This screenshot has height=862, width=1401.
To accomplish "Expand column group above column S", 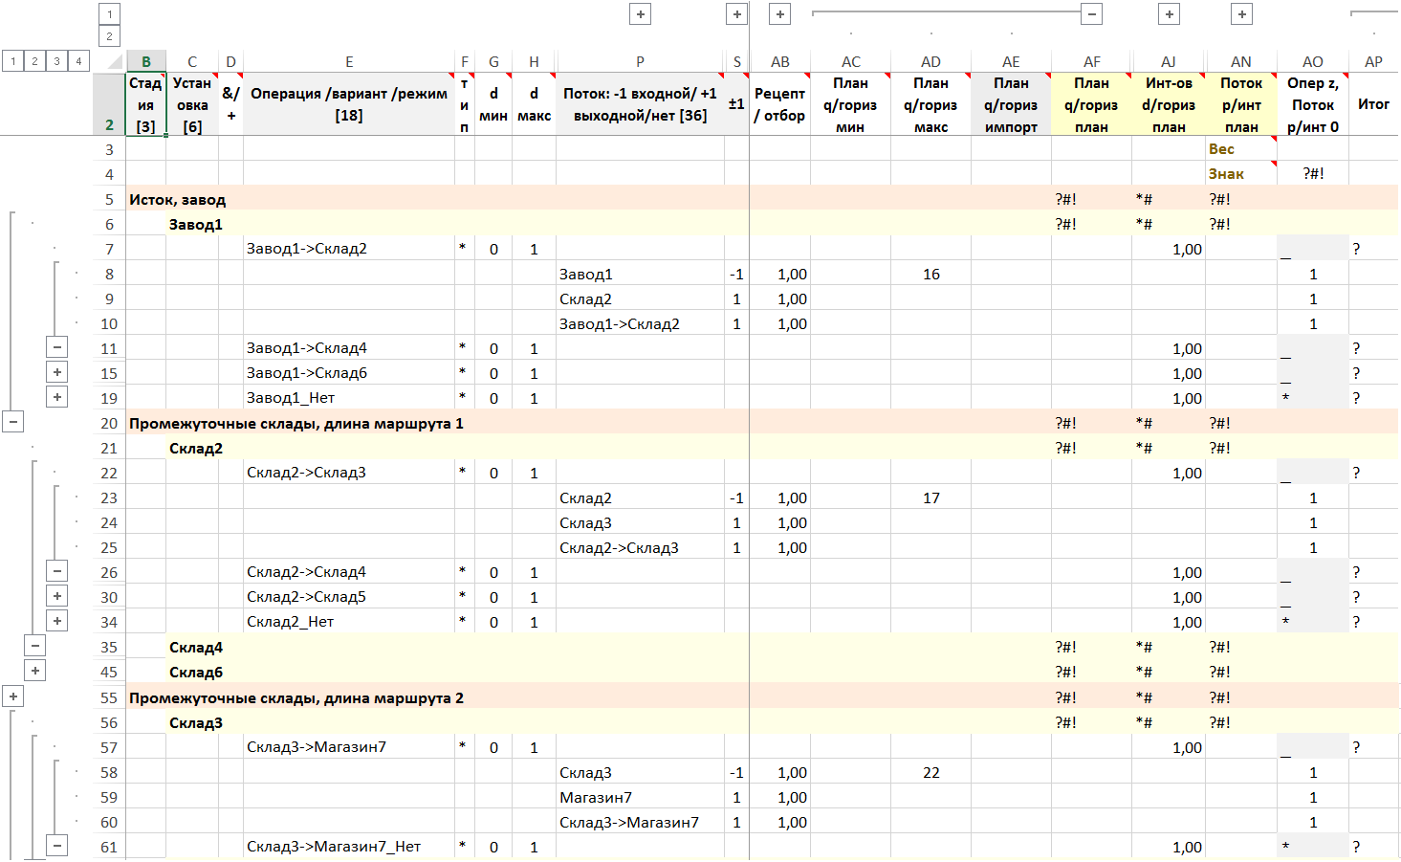I will click(x=736, y=14).
